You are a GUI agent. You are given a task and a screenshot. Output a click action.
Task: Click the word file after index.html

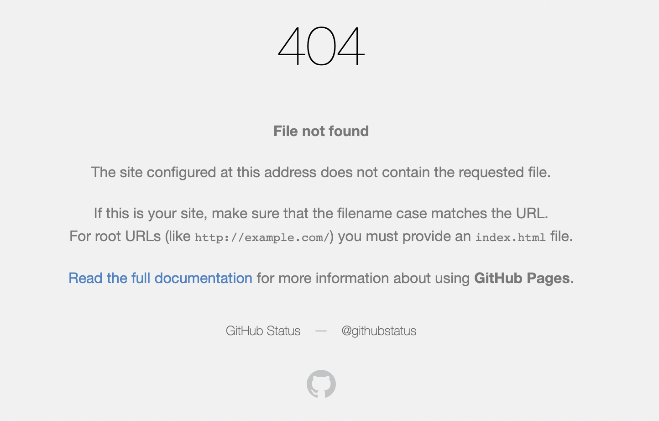[x=560, y=236]
